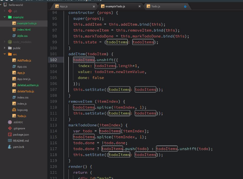Click the unsaved-changes dot on Todo.js tab

point(185,7)
